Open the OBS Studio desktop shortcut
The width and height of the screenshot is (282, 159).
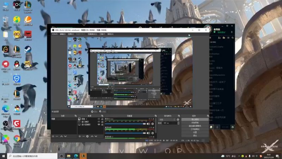(x=6, y=125)
